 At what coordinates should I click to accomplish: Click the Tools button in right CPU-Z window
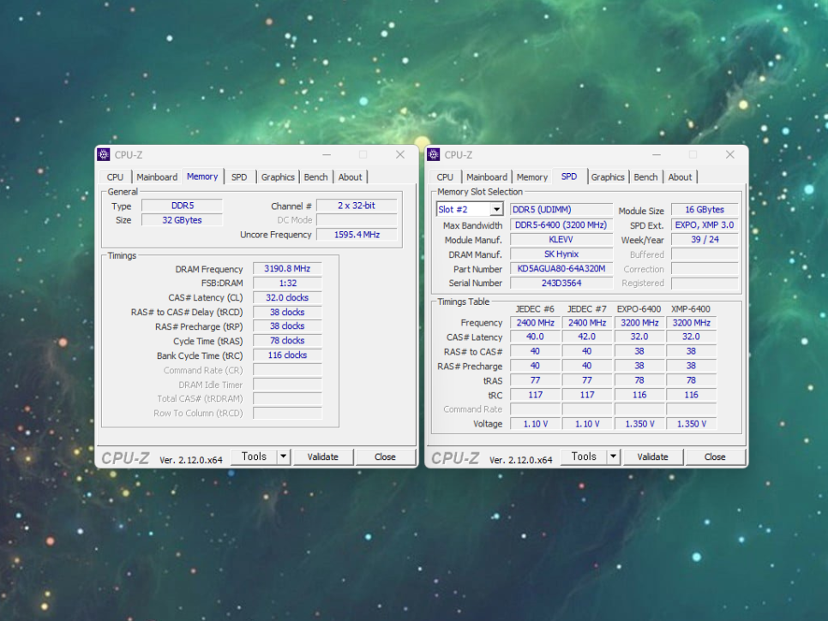584,457
